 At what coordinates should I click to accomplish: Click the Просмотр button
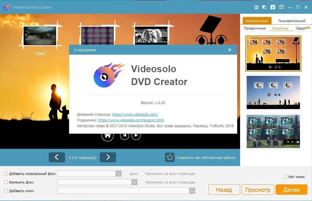click(258, 190)
